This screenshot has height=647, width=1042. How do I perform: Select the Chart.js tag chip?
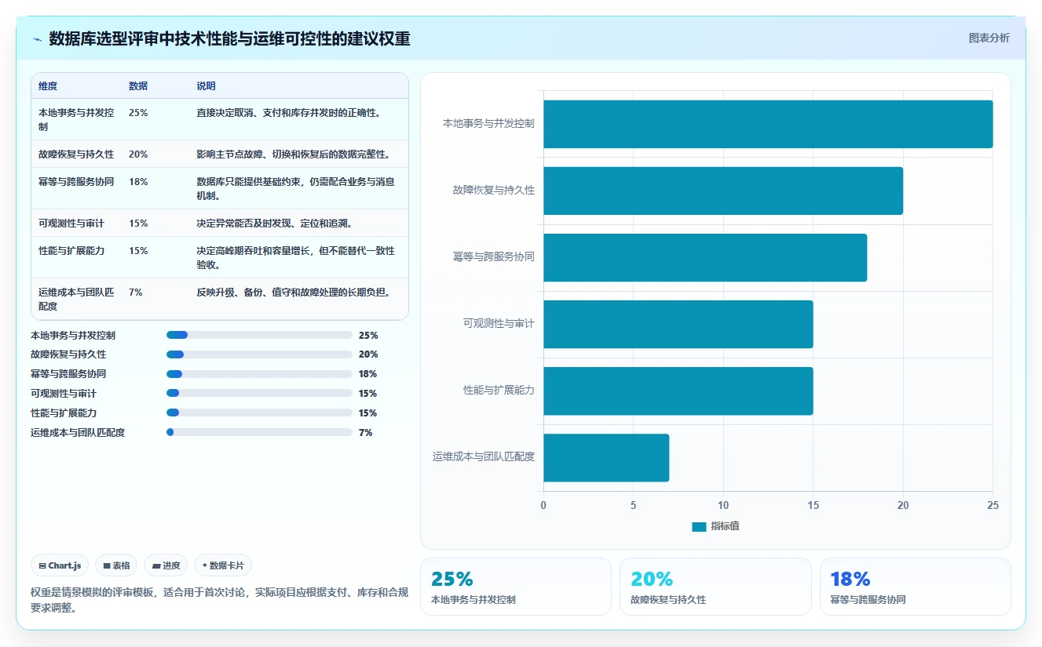tap(60, 565)
